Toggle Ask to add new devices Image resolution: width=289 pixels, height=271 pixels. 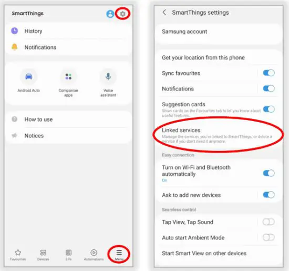(269, 195)
